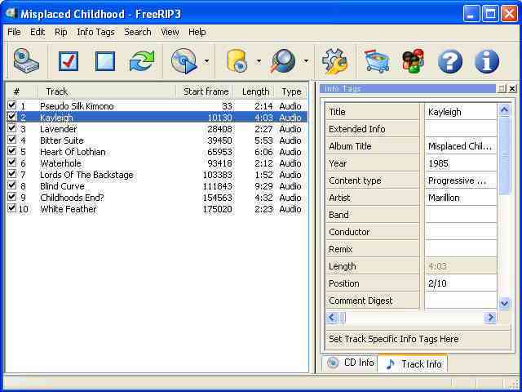Switch to the CD Info tab

[351, 363]
